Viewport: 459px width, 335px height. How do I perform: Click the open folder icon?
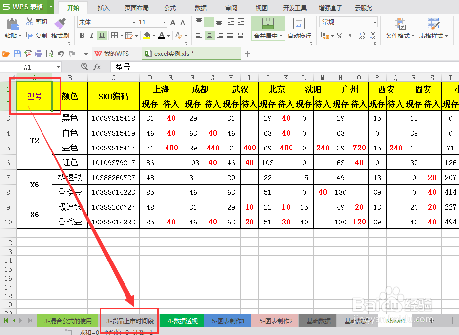6,54
